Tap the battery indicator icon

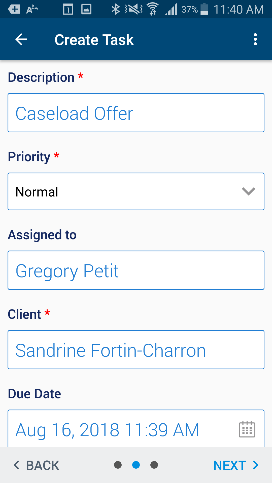click(204, 9)
